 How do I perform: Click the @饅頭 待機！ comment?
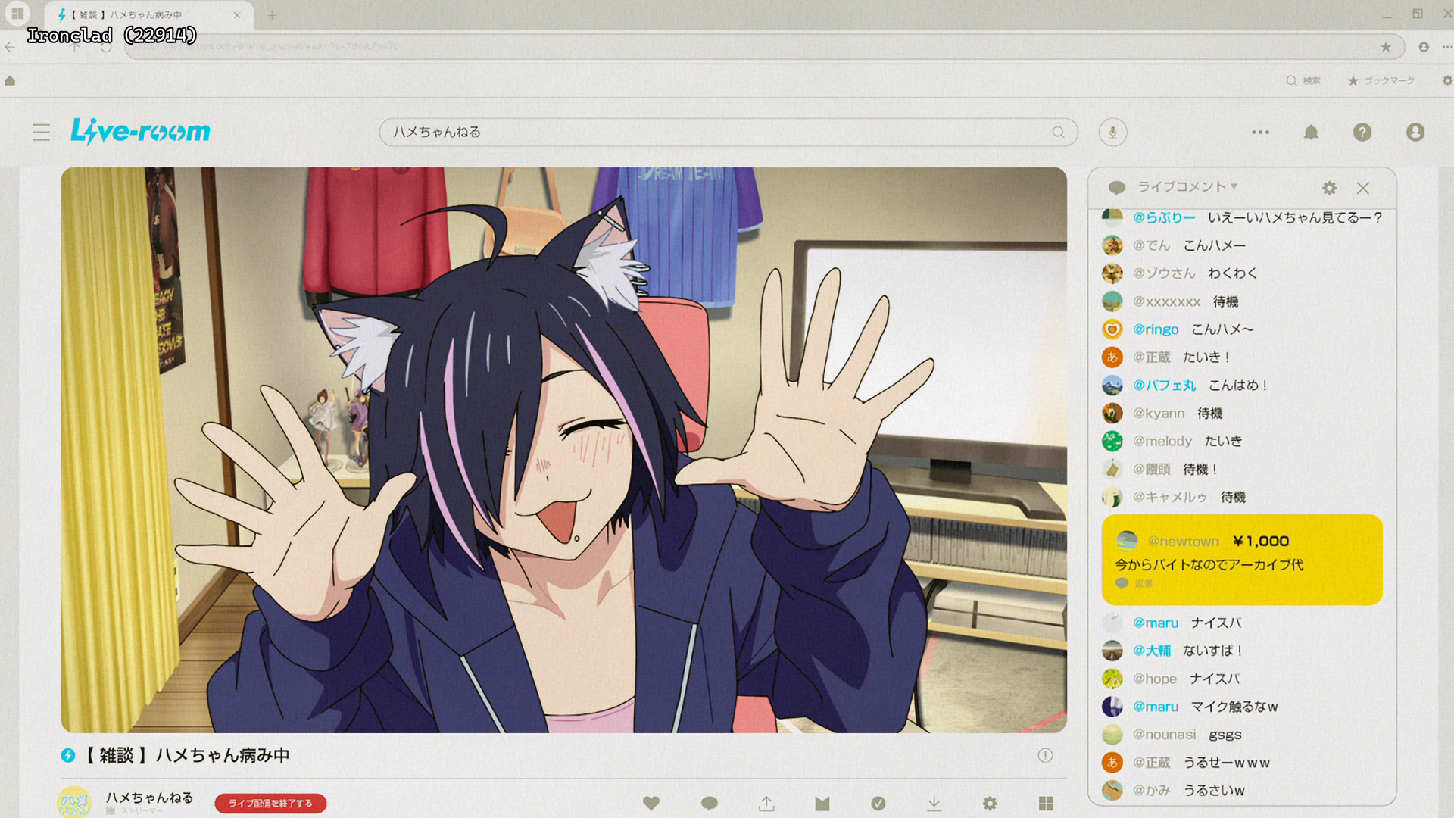click(x=1160, y=469)
